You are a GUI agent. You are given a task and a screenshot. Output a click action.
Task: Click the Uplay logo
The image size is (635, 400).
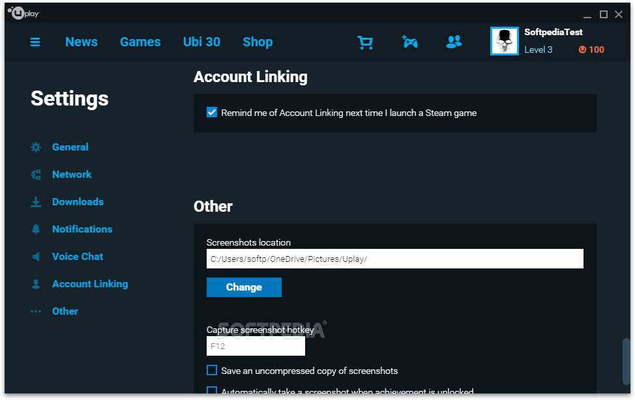(x=23, y=13)
